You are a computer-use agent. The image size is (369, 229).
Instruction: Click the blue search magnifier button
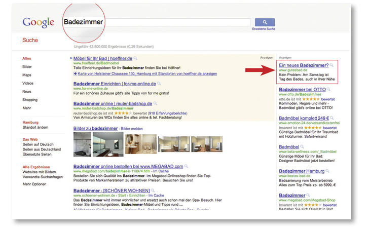265,22
